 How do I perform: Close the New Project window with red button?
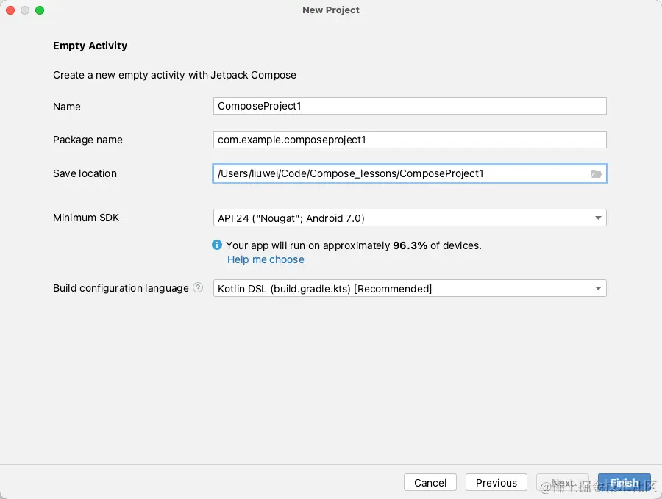10,10
